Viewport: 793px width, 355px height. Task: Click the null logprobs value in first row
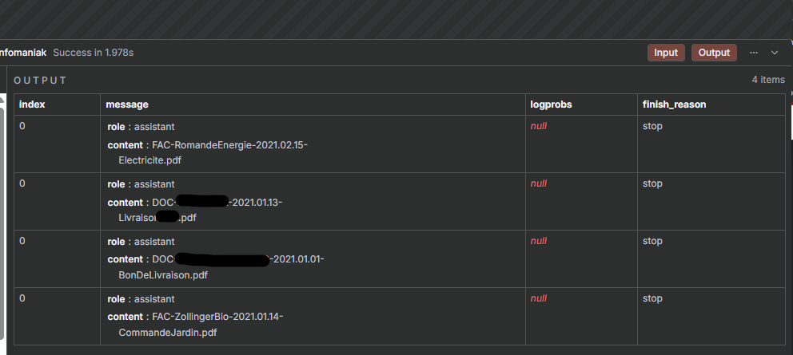pos(539,126)
